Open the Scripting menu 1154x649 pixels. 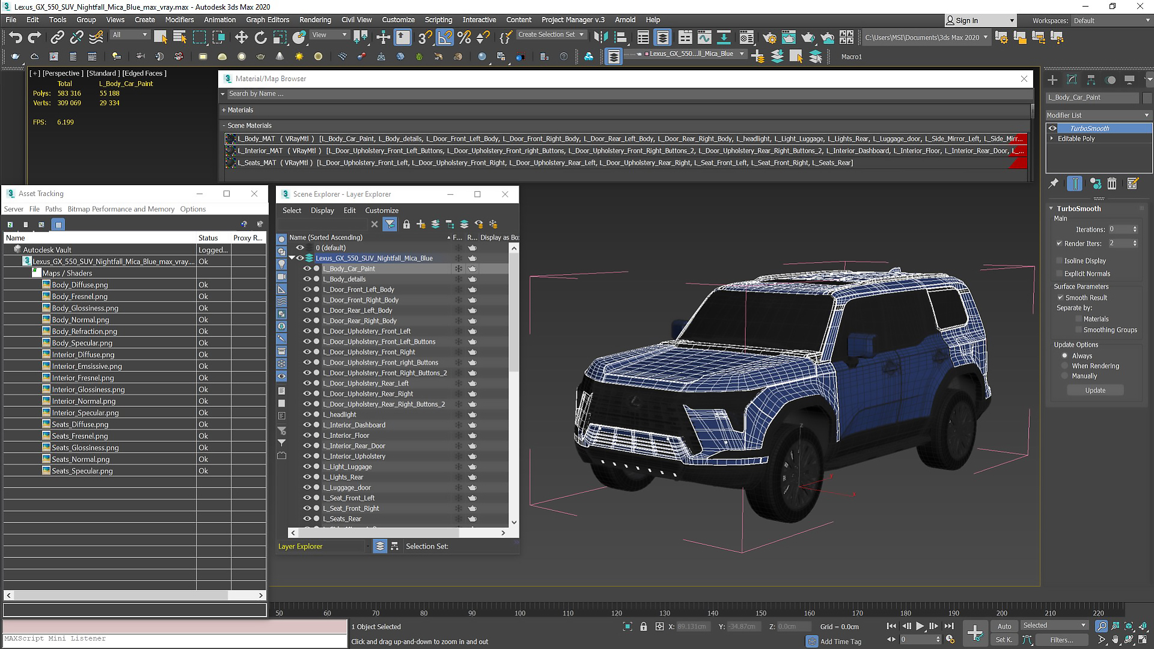438,20
